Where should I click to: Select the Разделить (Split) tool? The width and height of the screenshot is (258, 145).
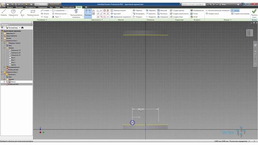click(151, 17)
